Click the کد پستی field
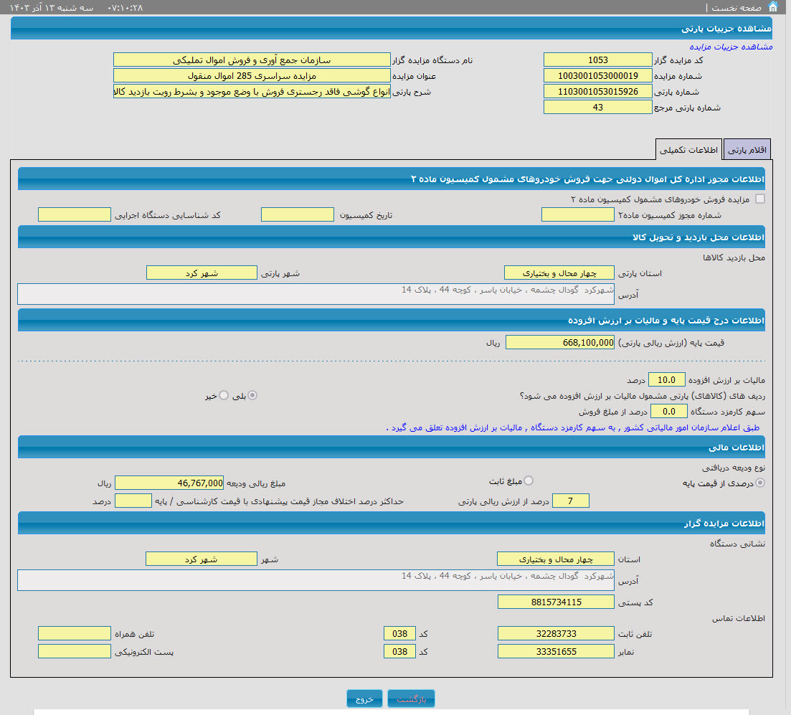This screenshot has height=715, width=791. (x=556, y=602)
